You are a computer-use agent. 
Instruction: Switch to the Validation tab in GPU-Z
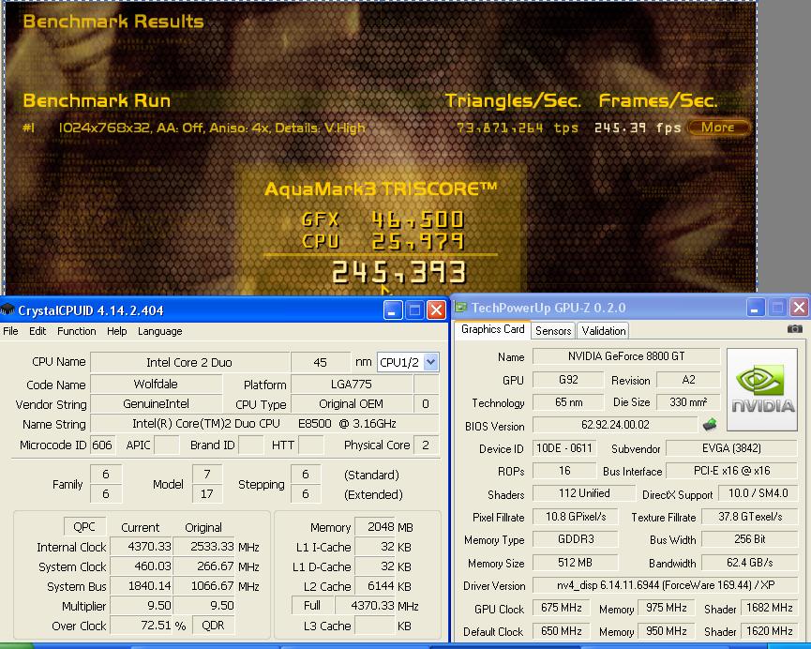603,331
